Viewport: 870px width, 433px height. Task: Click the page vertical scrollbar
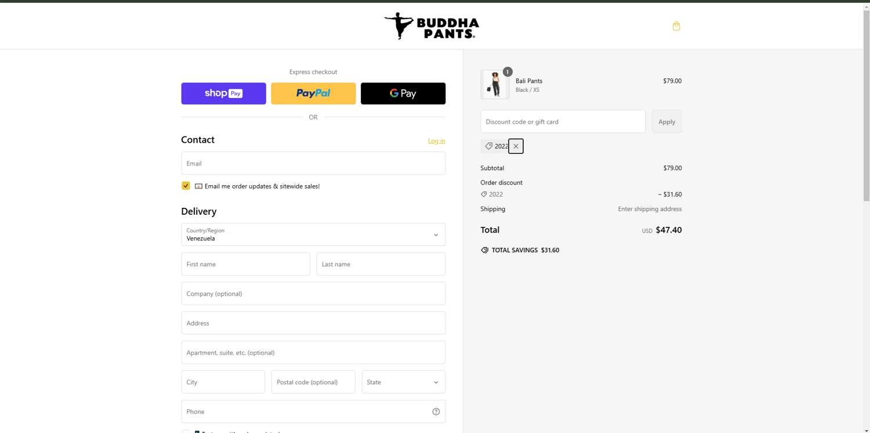coord(867,104)
